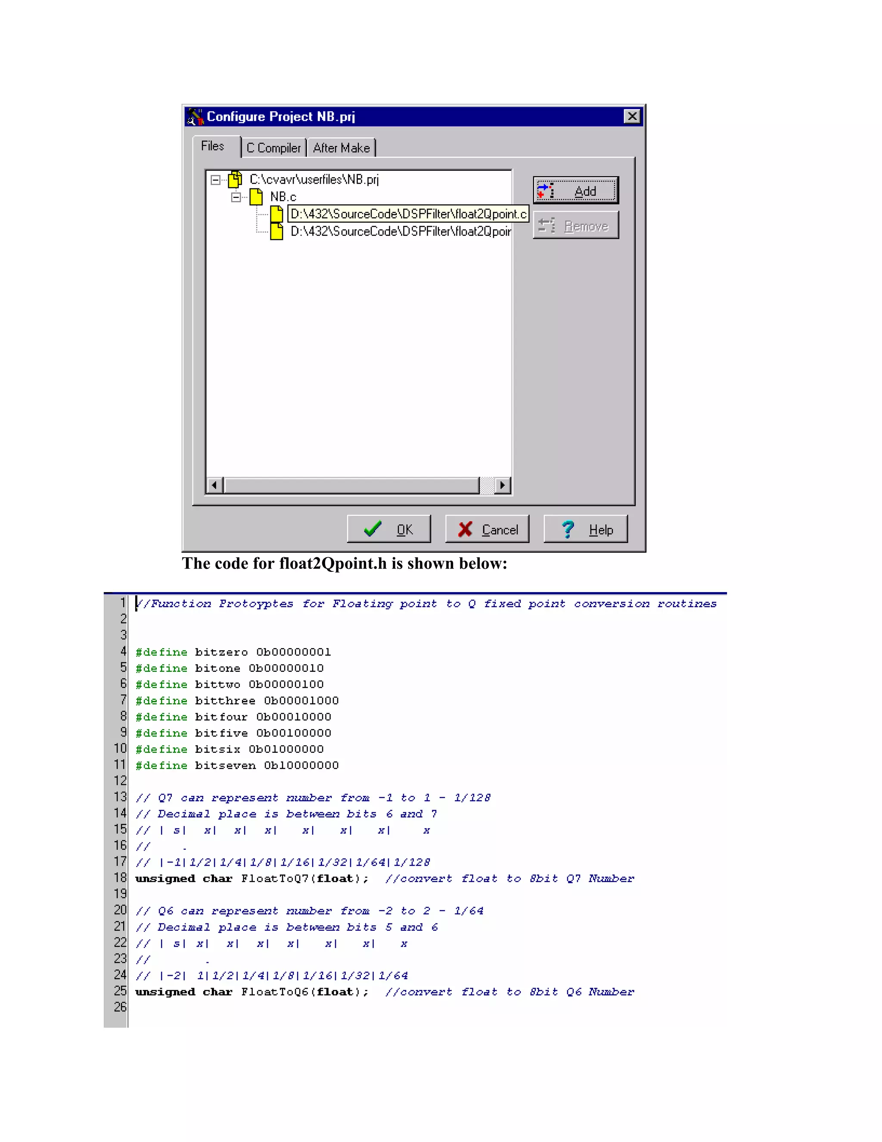
Task: Open the C Compiler tab
Action: click(x=274, y=148)
